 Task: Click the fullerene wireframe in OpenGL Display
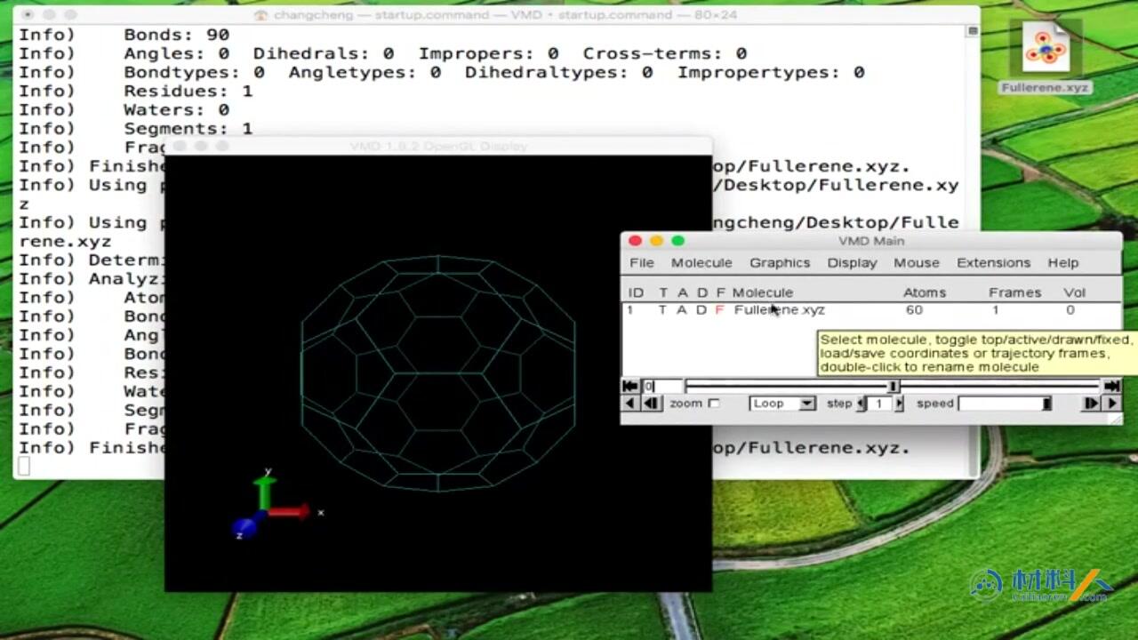[x=438, y=373]
